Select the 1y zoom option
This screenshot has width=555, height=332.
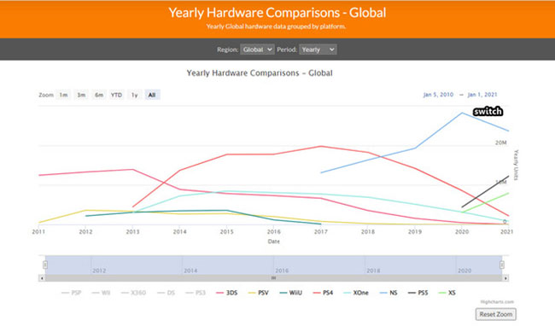135,95
